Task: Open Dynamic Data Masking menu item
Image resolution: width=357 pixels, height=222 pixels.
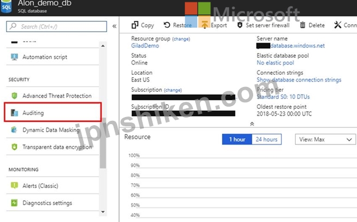Action: pos(52,130)
